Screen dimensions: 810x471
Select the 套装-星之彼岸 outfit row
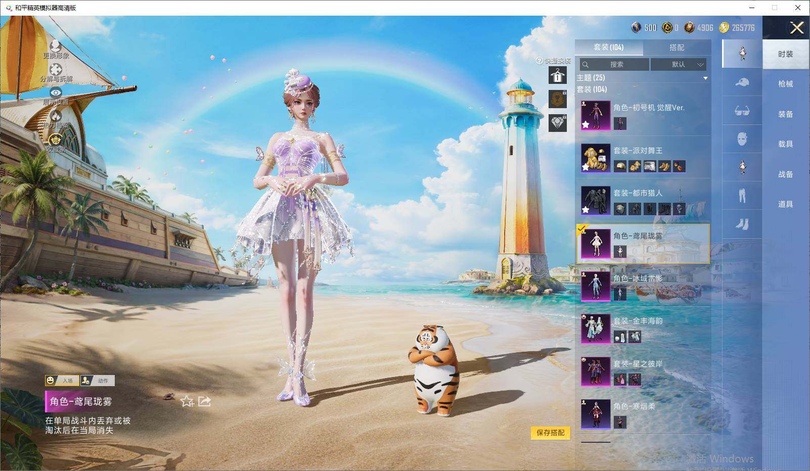coord(643,371)
